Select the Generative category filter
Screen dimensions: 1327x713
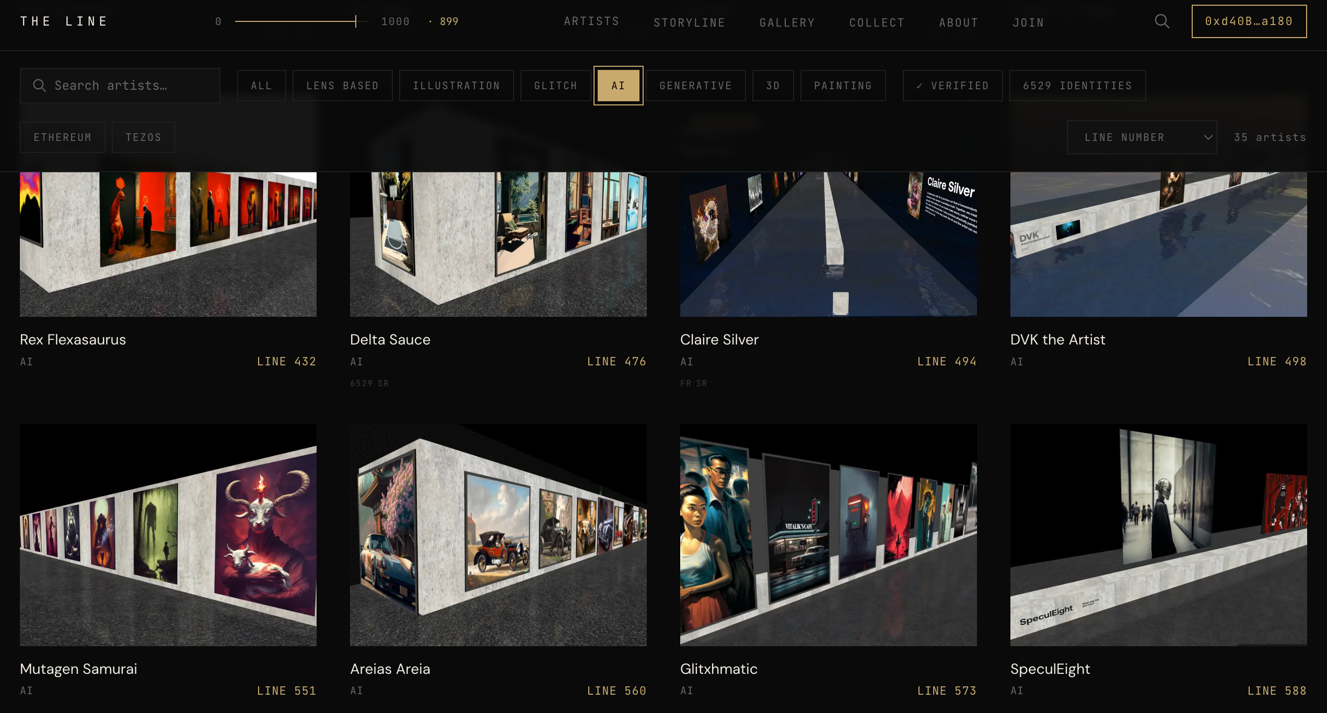[x=695, y=86]
